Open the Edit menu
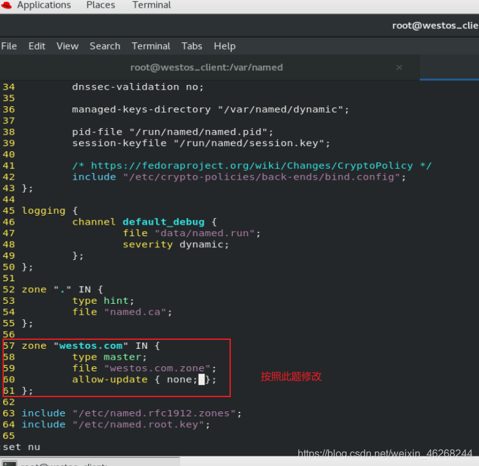The height and width of the screenshot is (466, 479). [37, 46]
